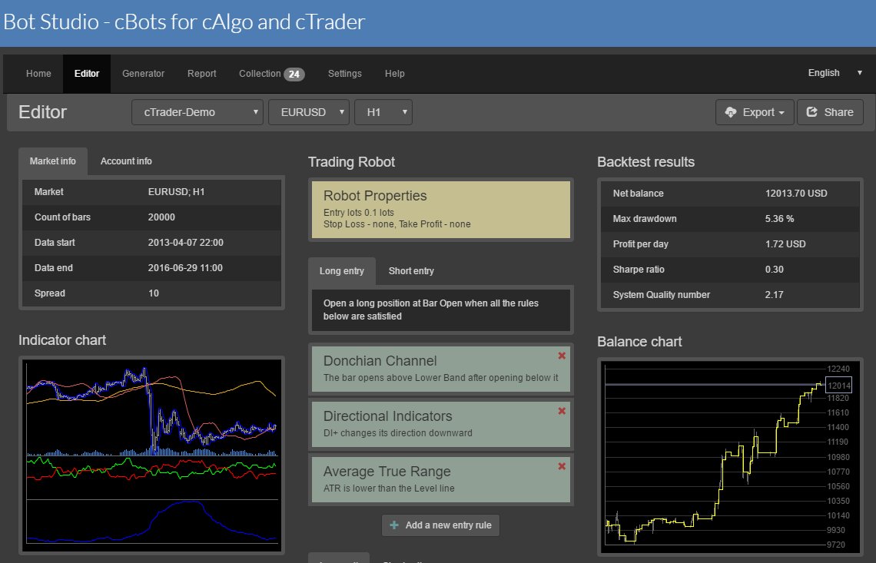The width and height of the screenshot is (876, 563).
Task: Click Add a new entry rule
Action: [441, 525]
